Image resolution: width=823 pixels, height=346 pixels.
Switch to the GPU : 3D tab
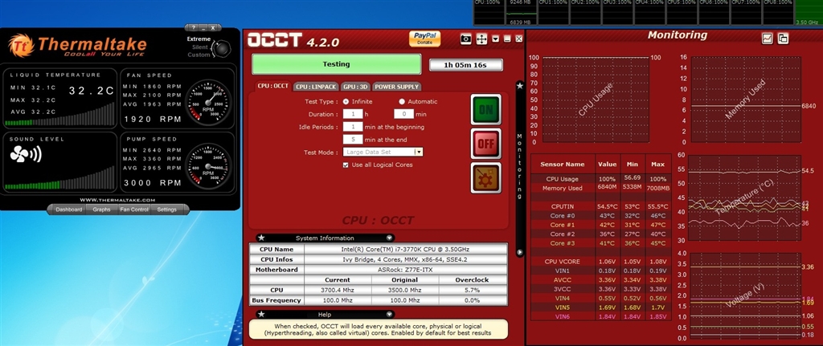(x=356, y=87)
